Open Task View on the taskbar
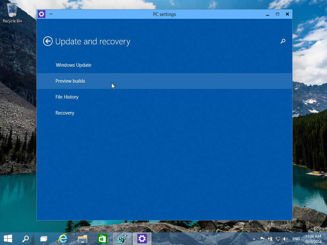 (x=44, y=239)
